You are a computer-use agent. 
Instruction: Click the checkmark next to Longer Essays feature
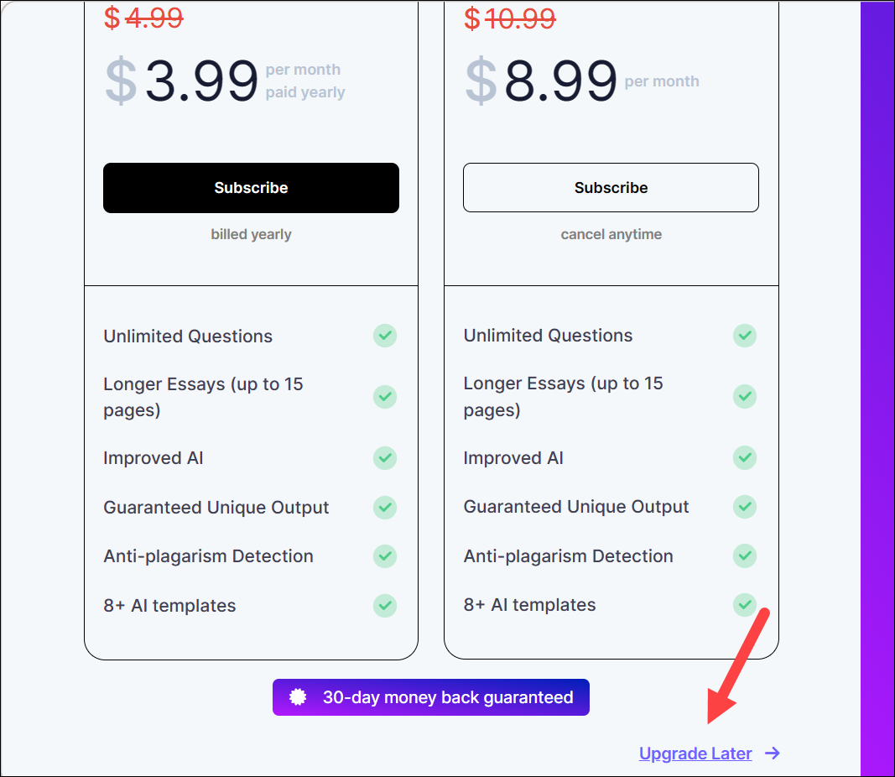coord(385,396)
